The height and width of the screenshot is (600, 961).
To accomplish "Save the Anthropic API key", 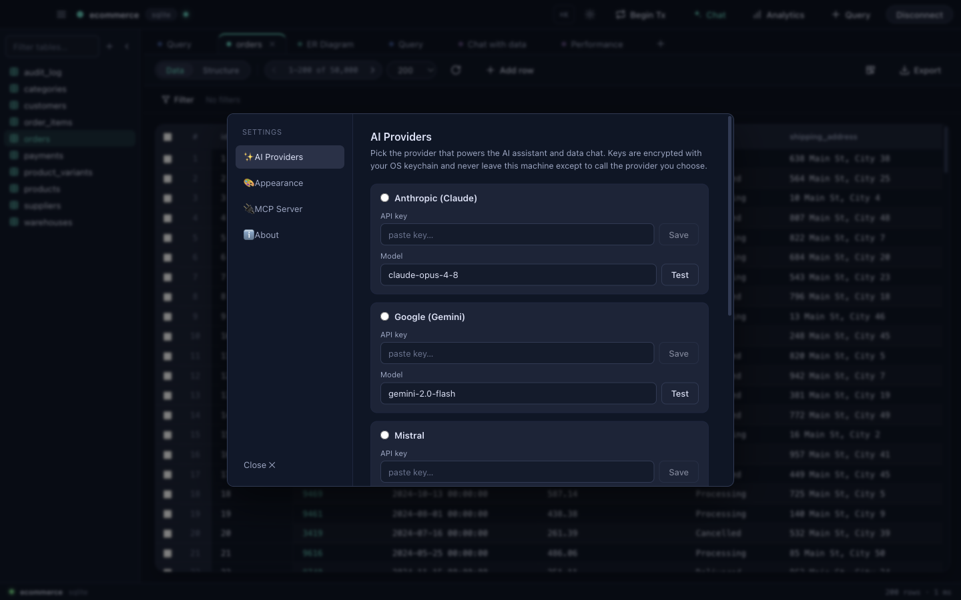I will click(x=679, y=235).
